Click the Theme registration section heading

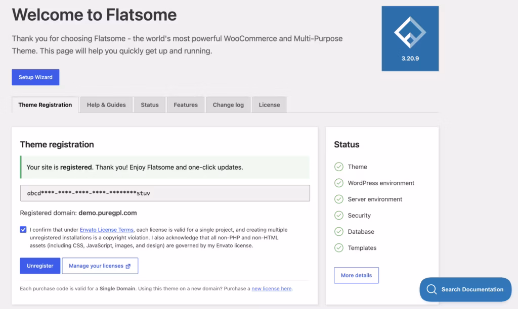57,144
